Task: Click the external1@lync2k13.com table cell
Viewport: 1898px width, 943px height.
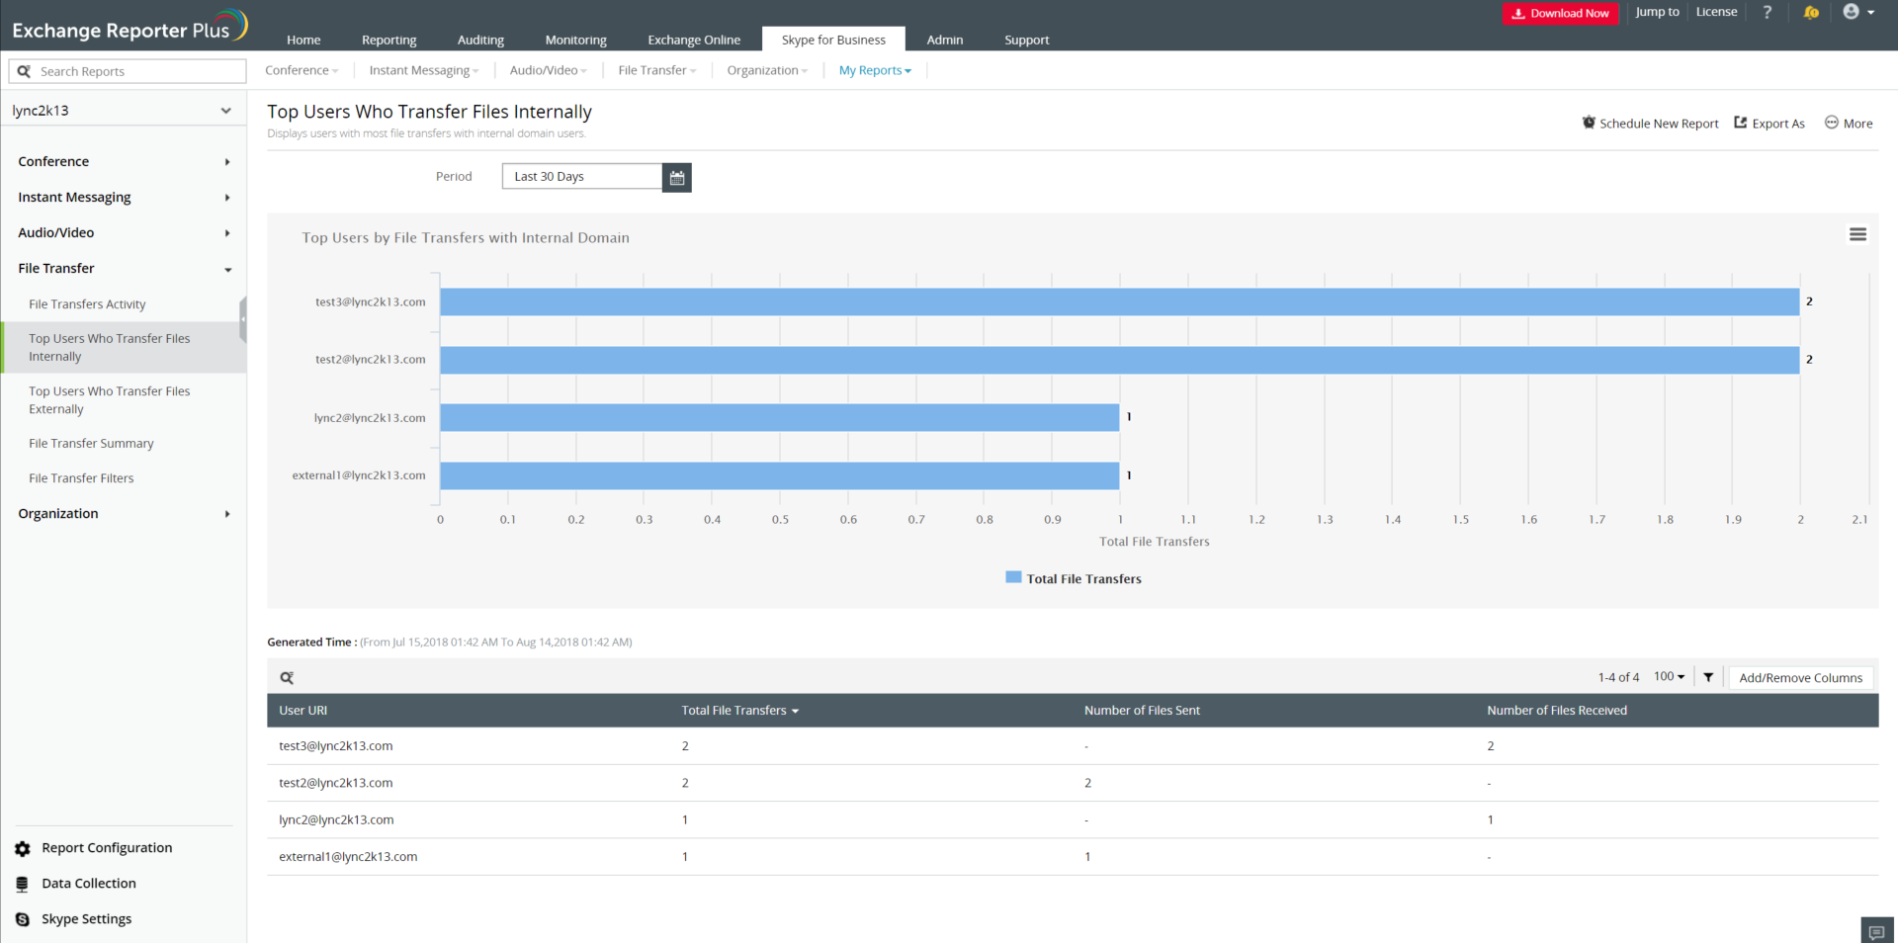Action: tap(348, 857)
